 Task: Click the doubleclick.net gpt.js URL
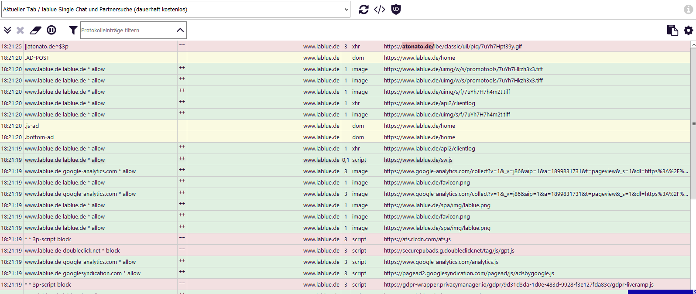coord(449,251)
